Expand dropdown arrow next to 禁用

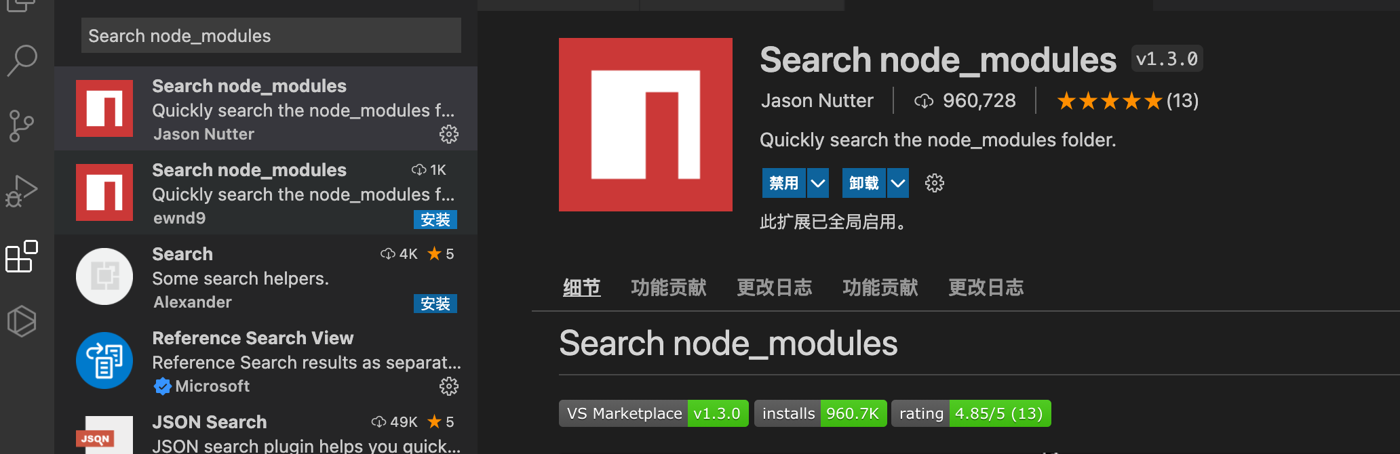pos(818,183)
